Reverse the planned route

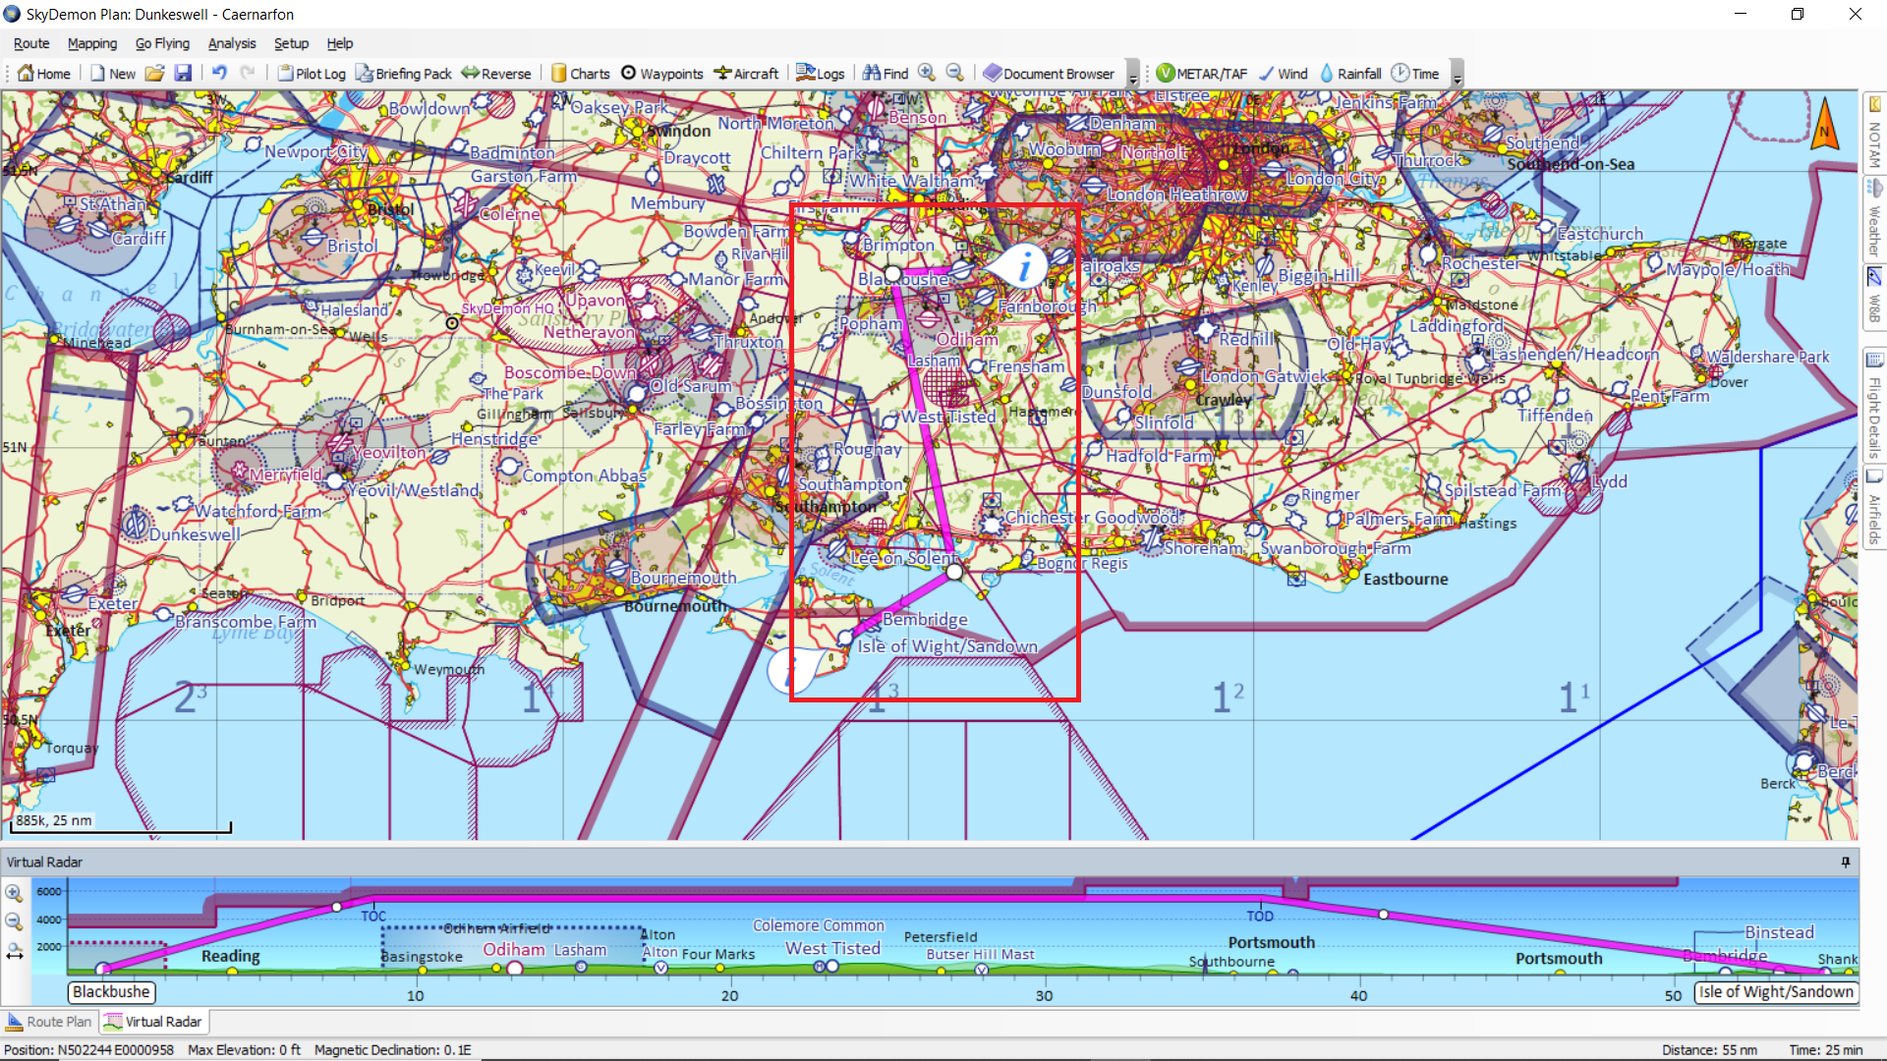(496, 74)
